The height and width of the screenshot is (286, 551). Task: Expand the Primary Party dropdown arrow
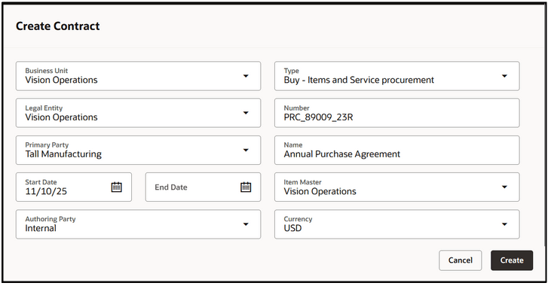(x=246, y=151)
